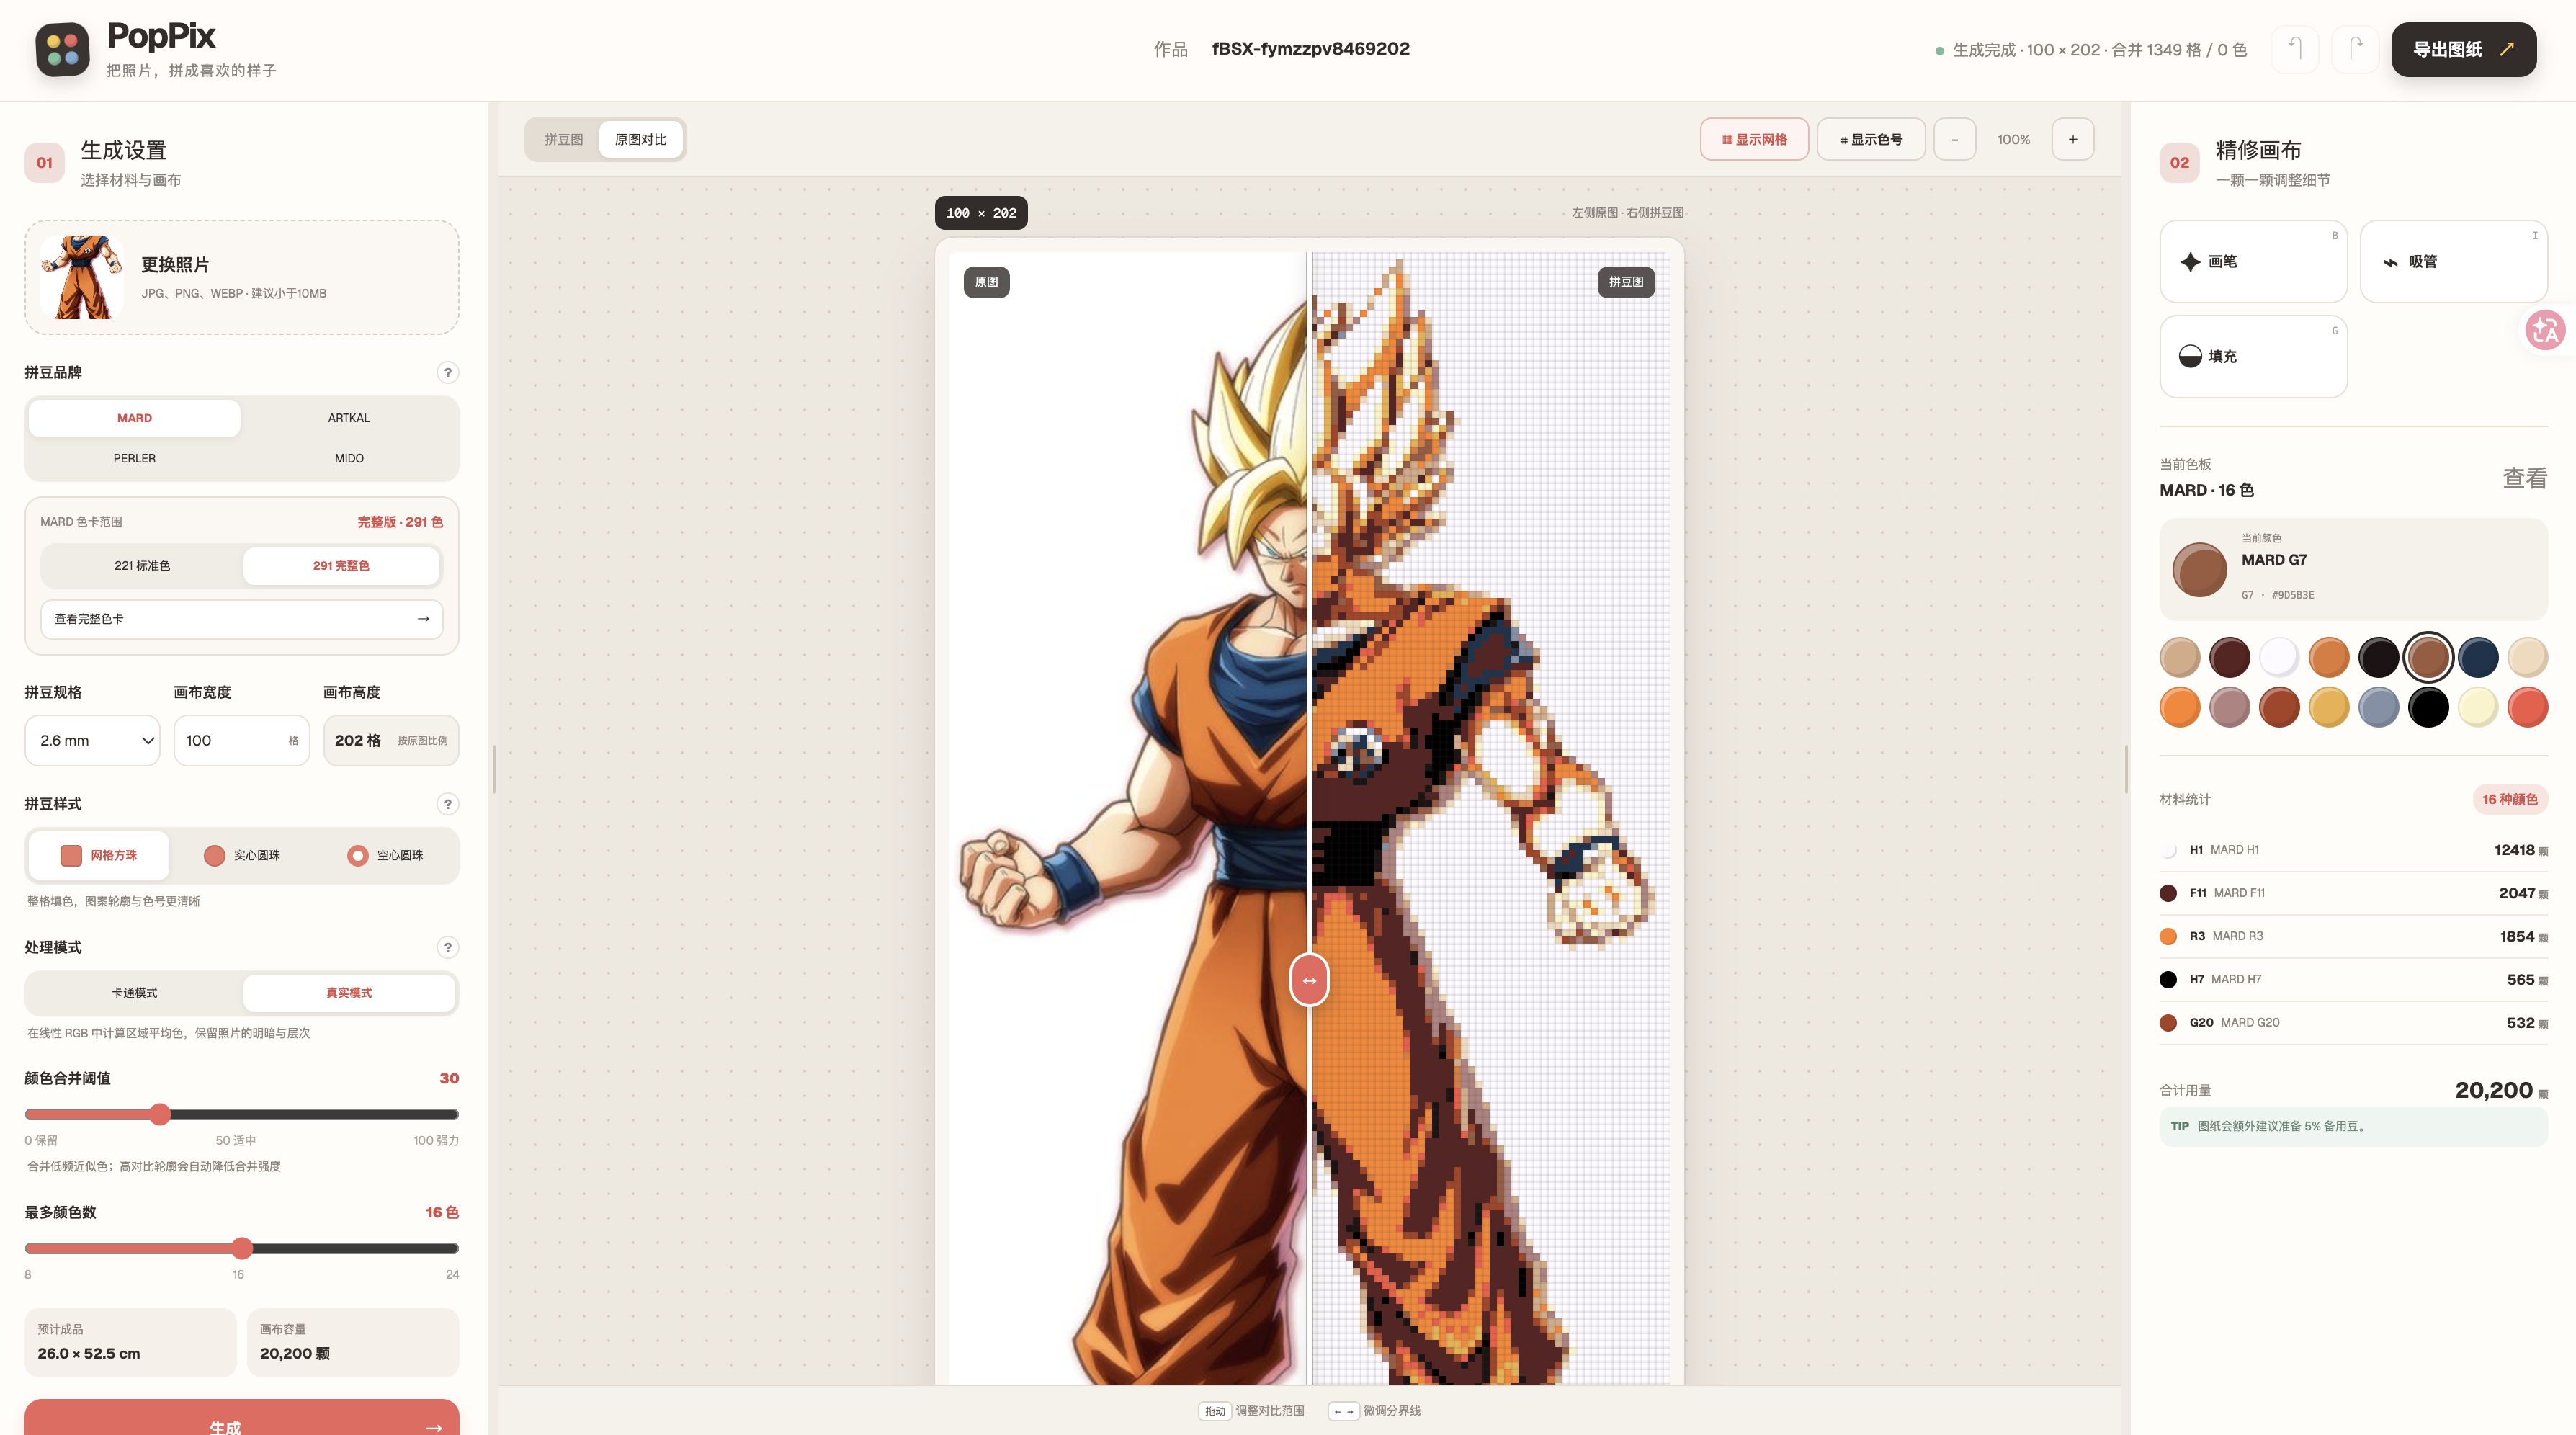
Task: Pick the red-coral palette swatch
Action: (x=2527, y=707)
